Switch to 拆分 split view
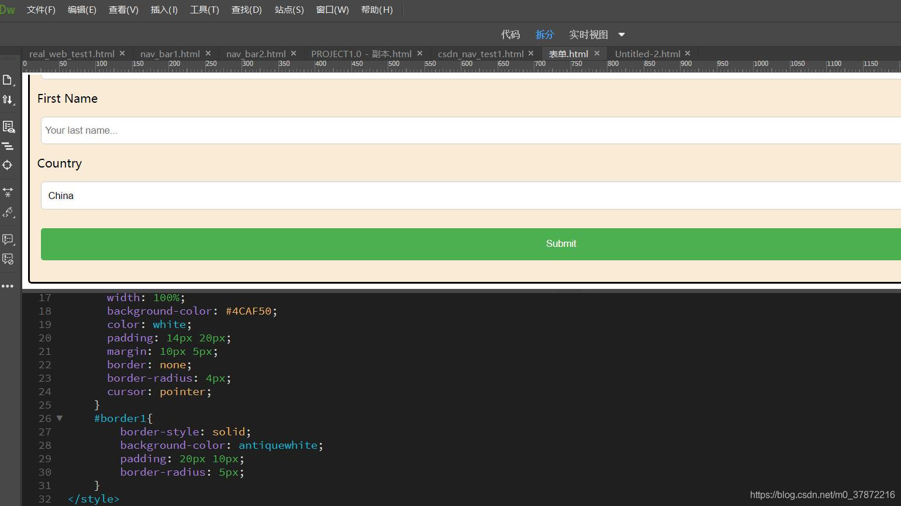901x506 pixels. click(x=544, y=34)
